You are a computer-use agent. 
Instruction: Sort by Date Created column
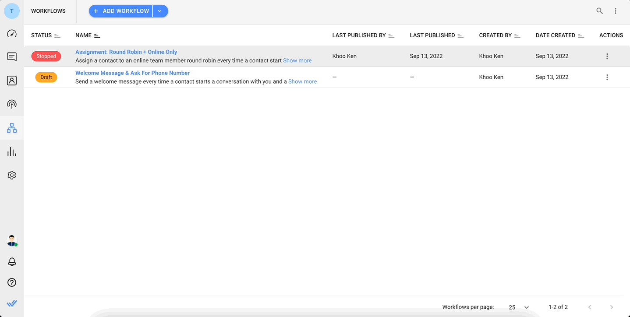pos(581,35)
